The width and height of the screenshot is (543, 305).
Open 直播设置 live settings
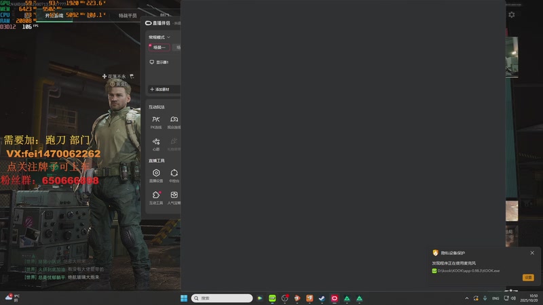pyautogui.click(x=156, y=176)
